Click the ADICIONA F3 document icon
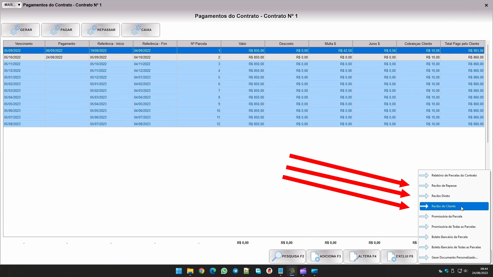This screenshot has height=277, width=493. pyautogui.click(x=315, y=256)
